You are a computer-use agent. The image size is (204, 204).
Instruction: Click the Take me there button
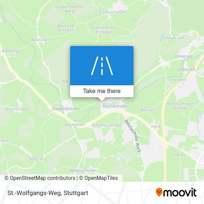102,91
